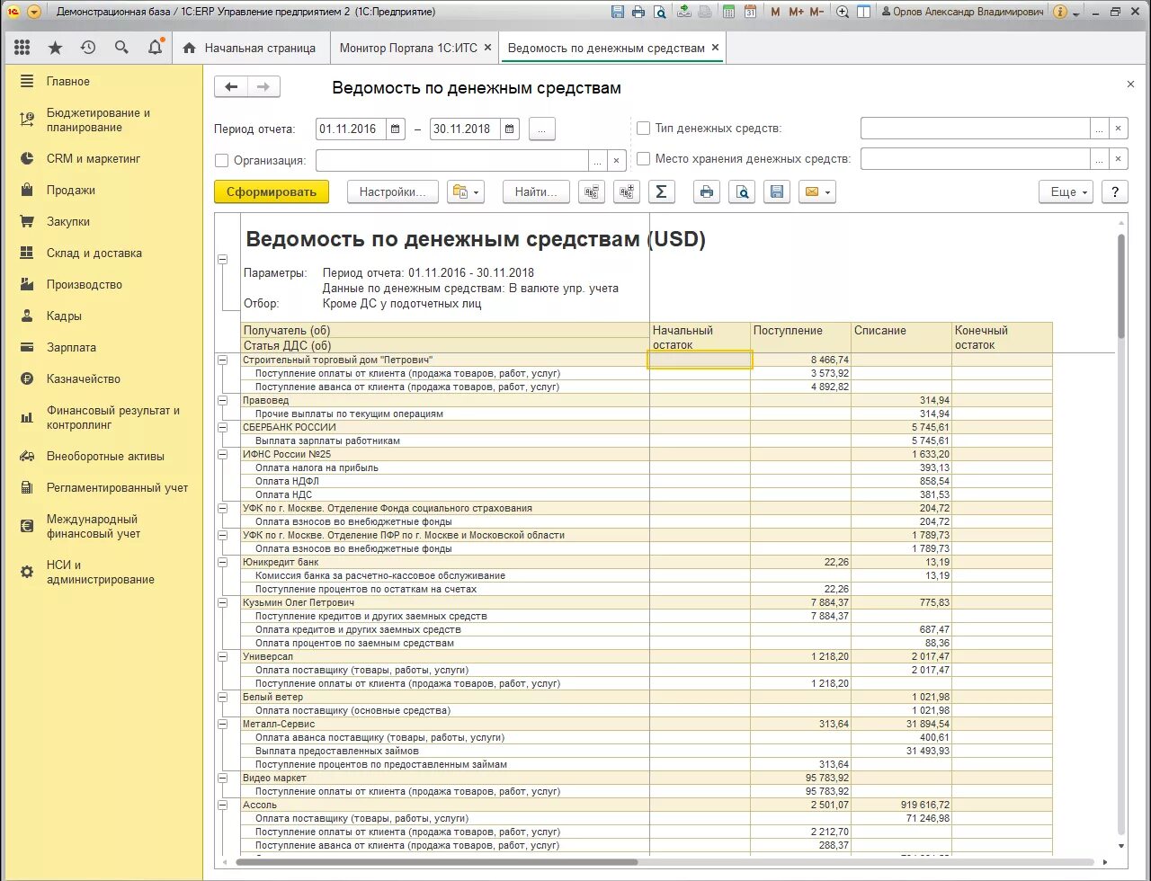Enable the Место хранения денежных средств checkbox
The image size is (1151, 881).
[643, 159]
